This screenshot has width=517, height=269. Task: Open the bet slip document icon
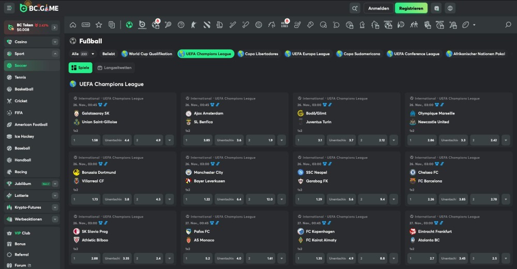111,25
